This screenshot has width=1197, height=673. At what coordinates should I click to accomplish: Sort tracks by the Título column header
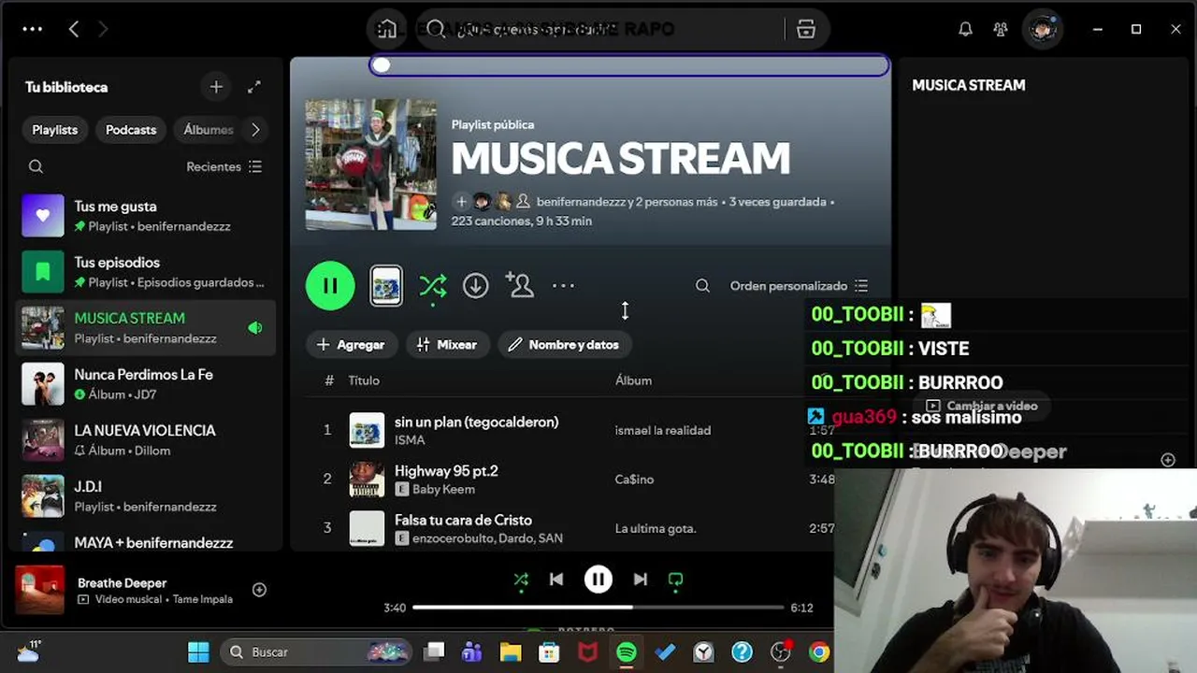[364, 380]
